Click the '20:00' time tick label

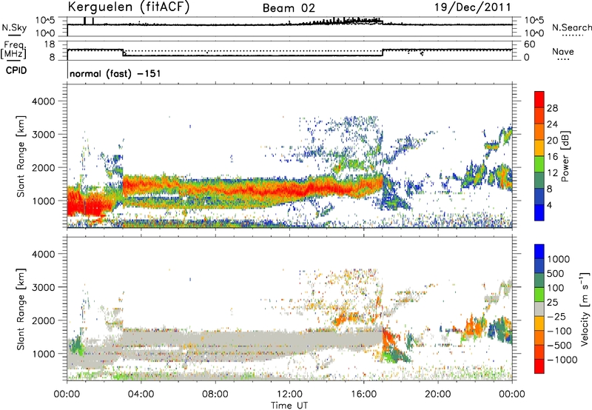(x=437, y=394)
